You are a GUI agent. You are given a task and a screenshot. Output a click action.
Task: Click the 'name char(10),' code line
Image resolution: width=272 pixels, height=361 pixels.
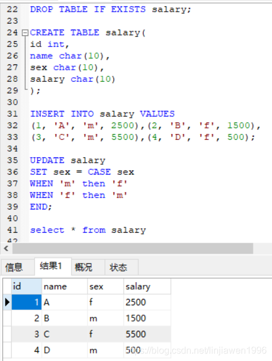click(70, 56)
